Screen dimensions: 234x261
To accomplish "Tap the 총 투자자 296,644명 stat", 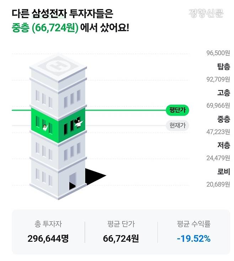I will click(x=48, y=231).
